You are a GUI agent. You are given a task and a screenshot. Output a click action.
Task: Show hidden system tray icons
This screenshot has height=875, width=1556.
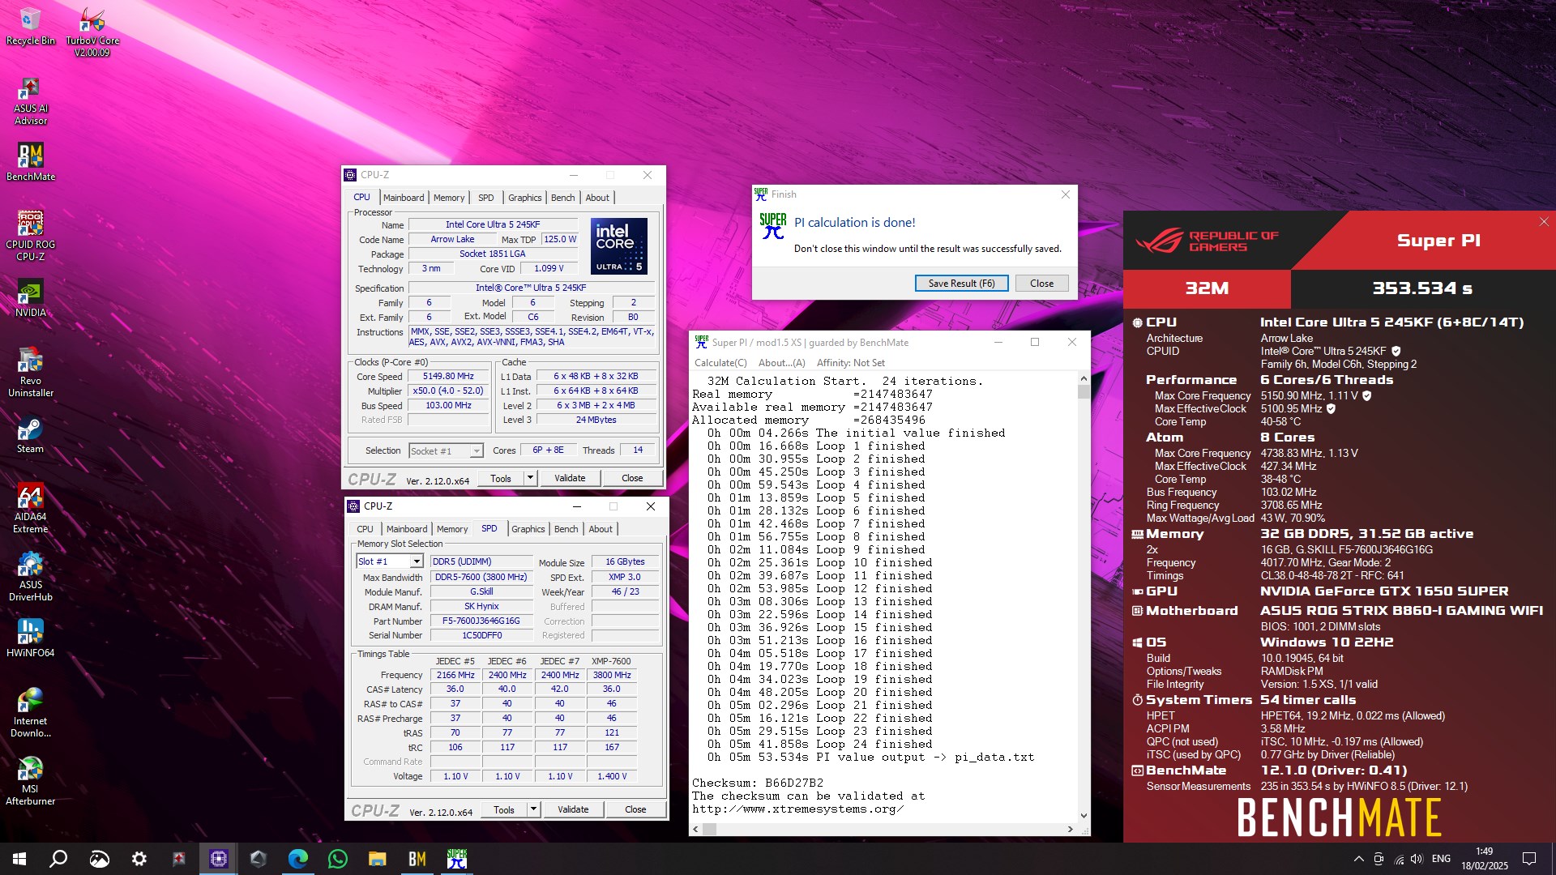pos(1358,859)
